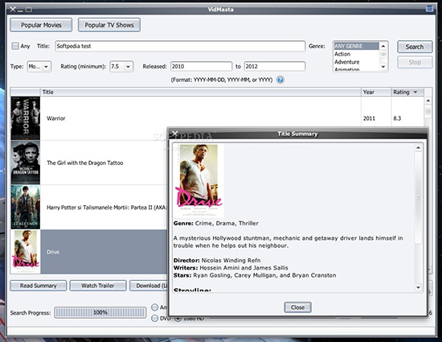This screenshot has height=342, width=442.
Task: Select the Warrior poster thumbnail
Action: click(26, 118)
